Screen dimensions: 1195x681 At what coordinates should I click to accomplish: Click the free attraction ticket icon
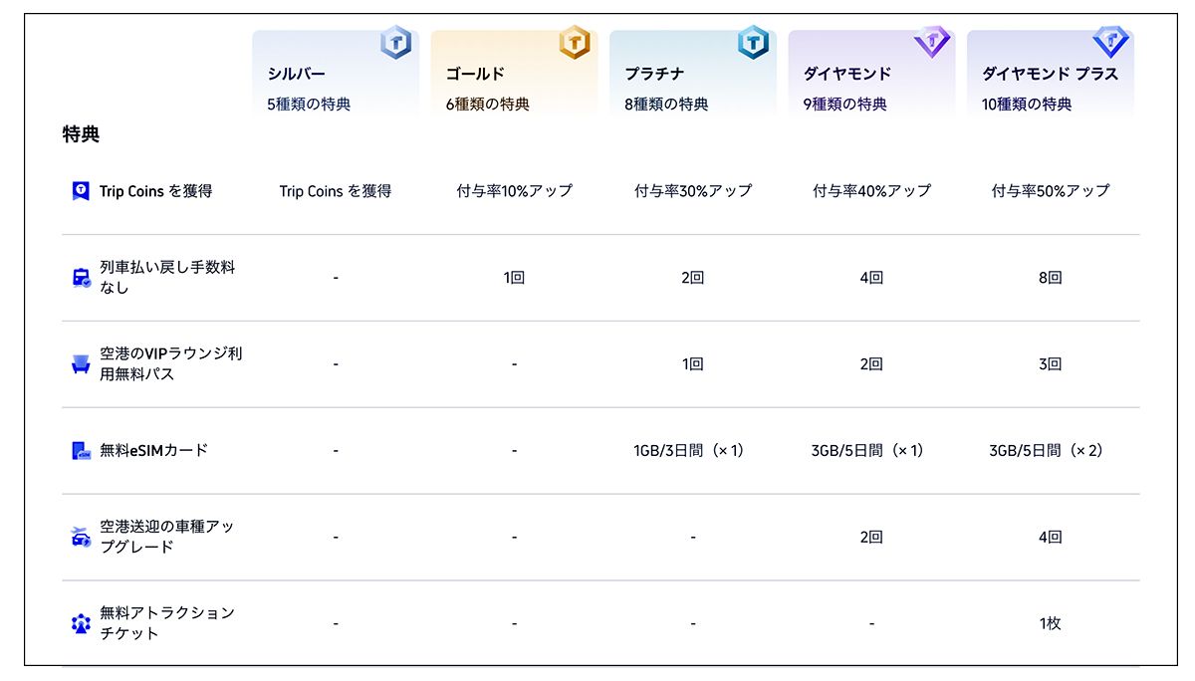(x=81, y=624)
